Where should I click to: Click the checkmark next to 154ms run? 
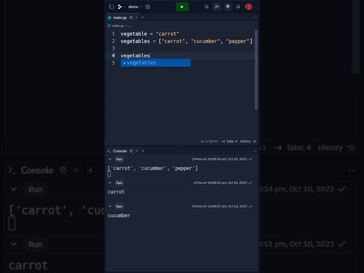point(250,159)
